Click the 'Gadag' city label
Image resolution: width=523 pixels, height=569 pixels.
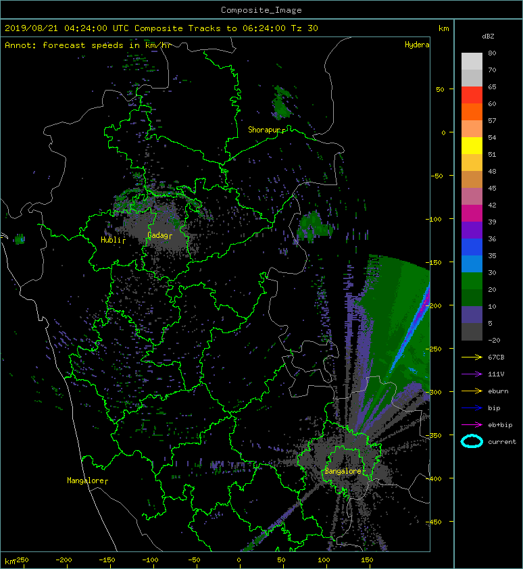pos(157,235)
